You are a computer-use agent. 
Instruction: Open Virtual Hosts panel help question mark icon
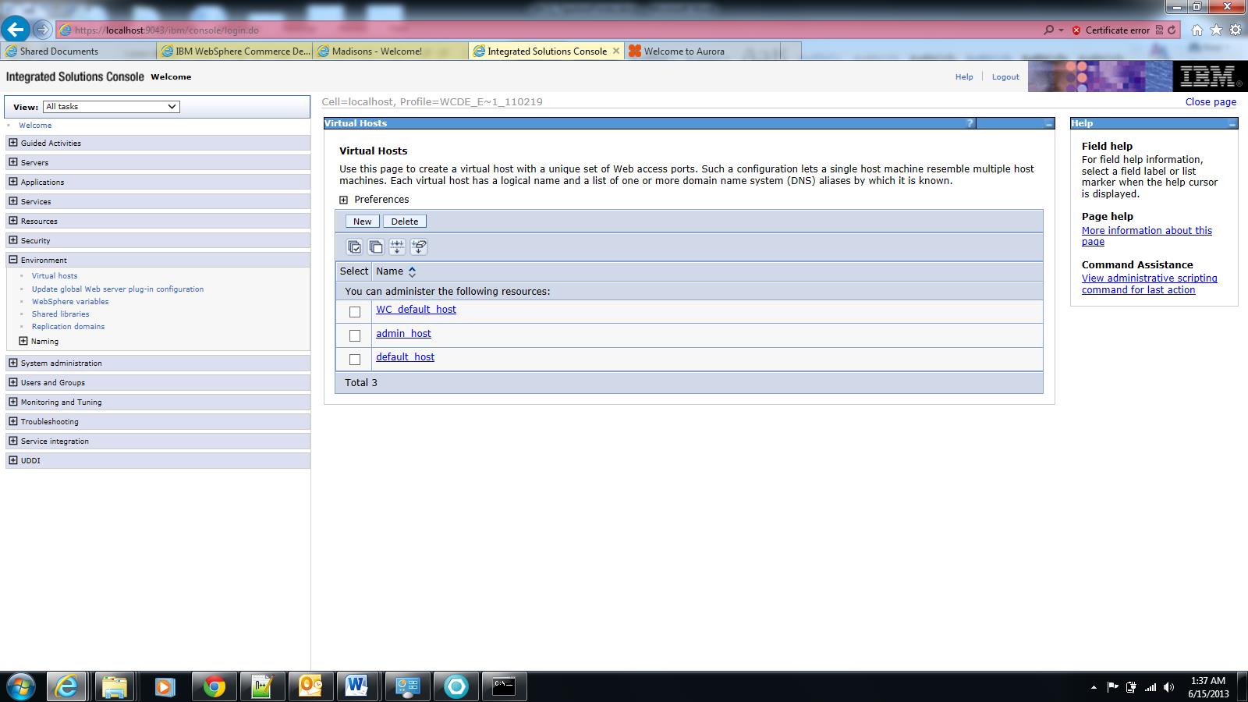(969, 122)
